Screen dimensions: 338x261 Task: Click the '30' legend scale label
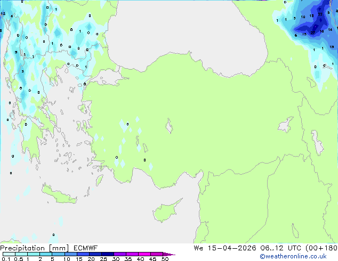[116, 259]
